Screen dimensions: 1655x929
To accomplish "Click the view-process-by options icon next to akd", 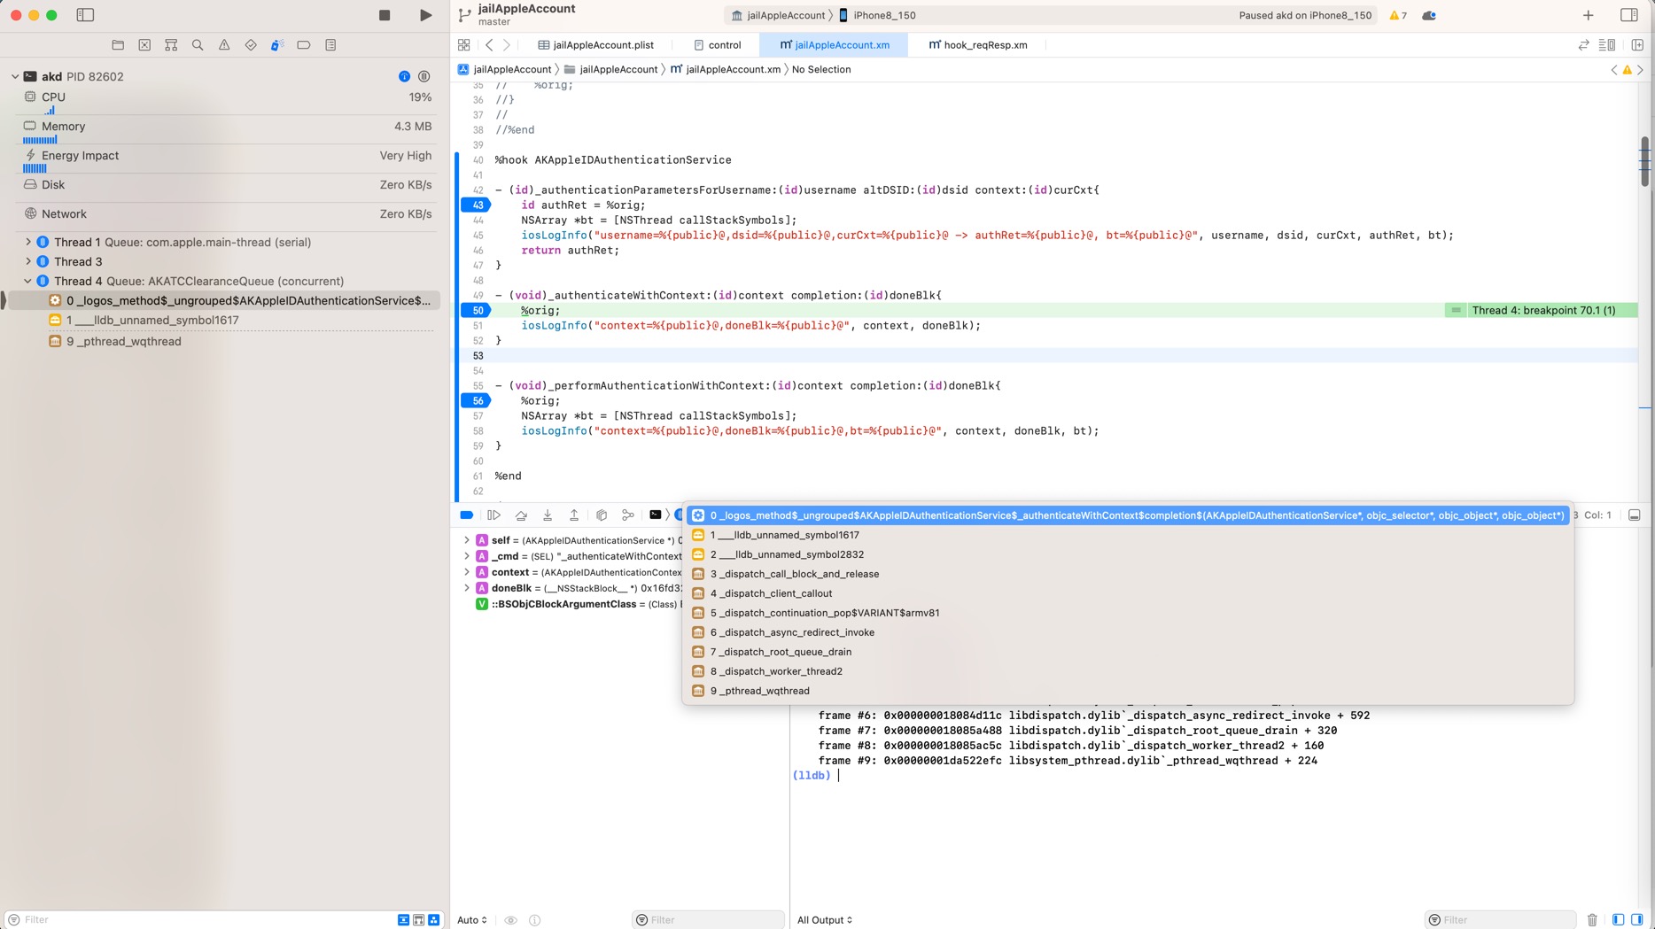I will point(424,76).
